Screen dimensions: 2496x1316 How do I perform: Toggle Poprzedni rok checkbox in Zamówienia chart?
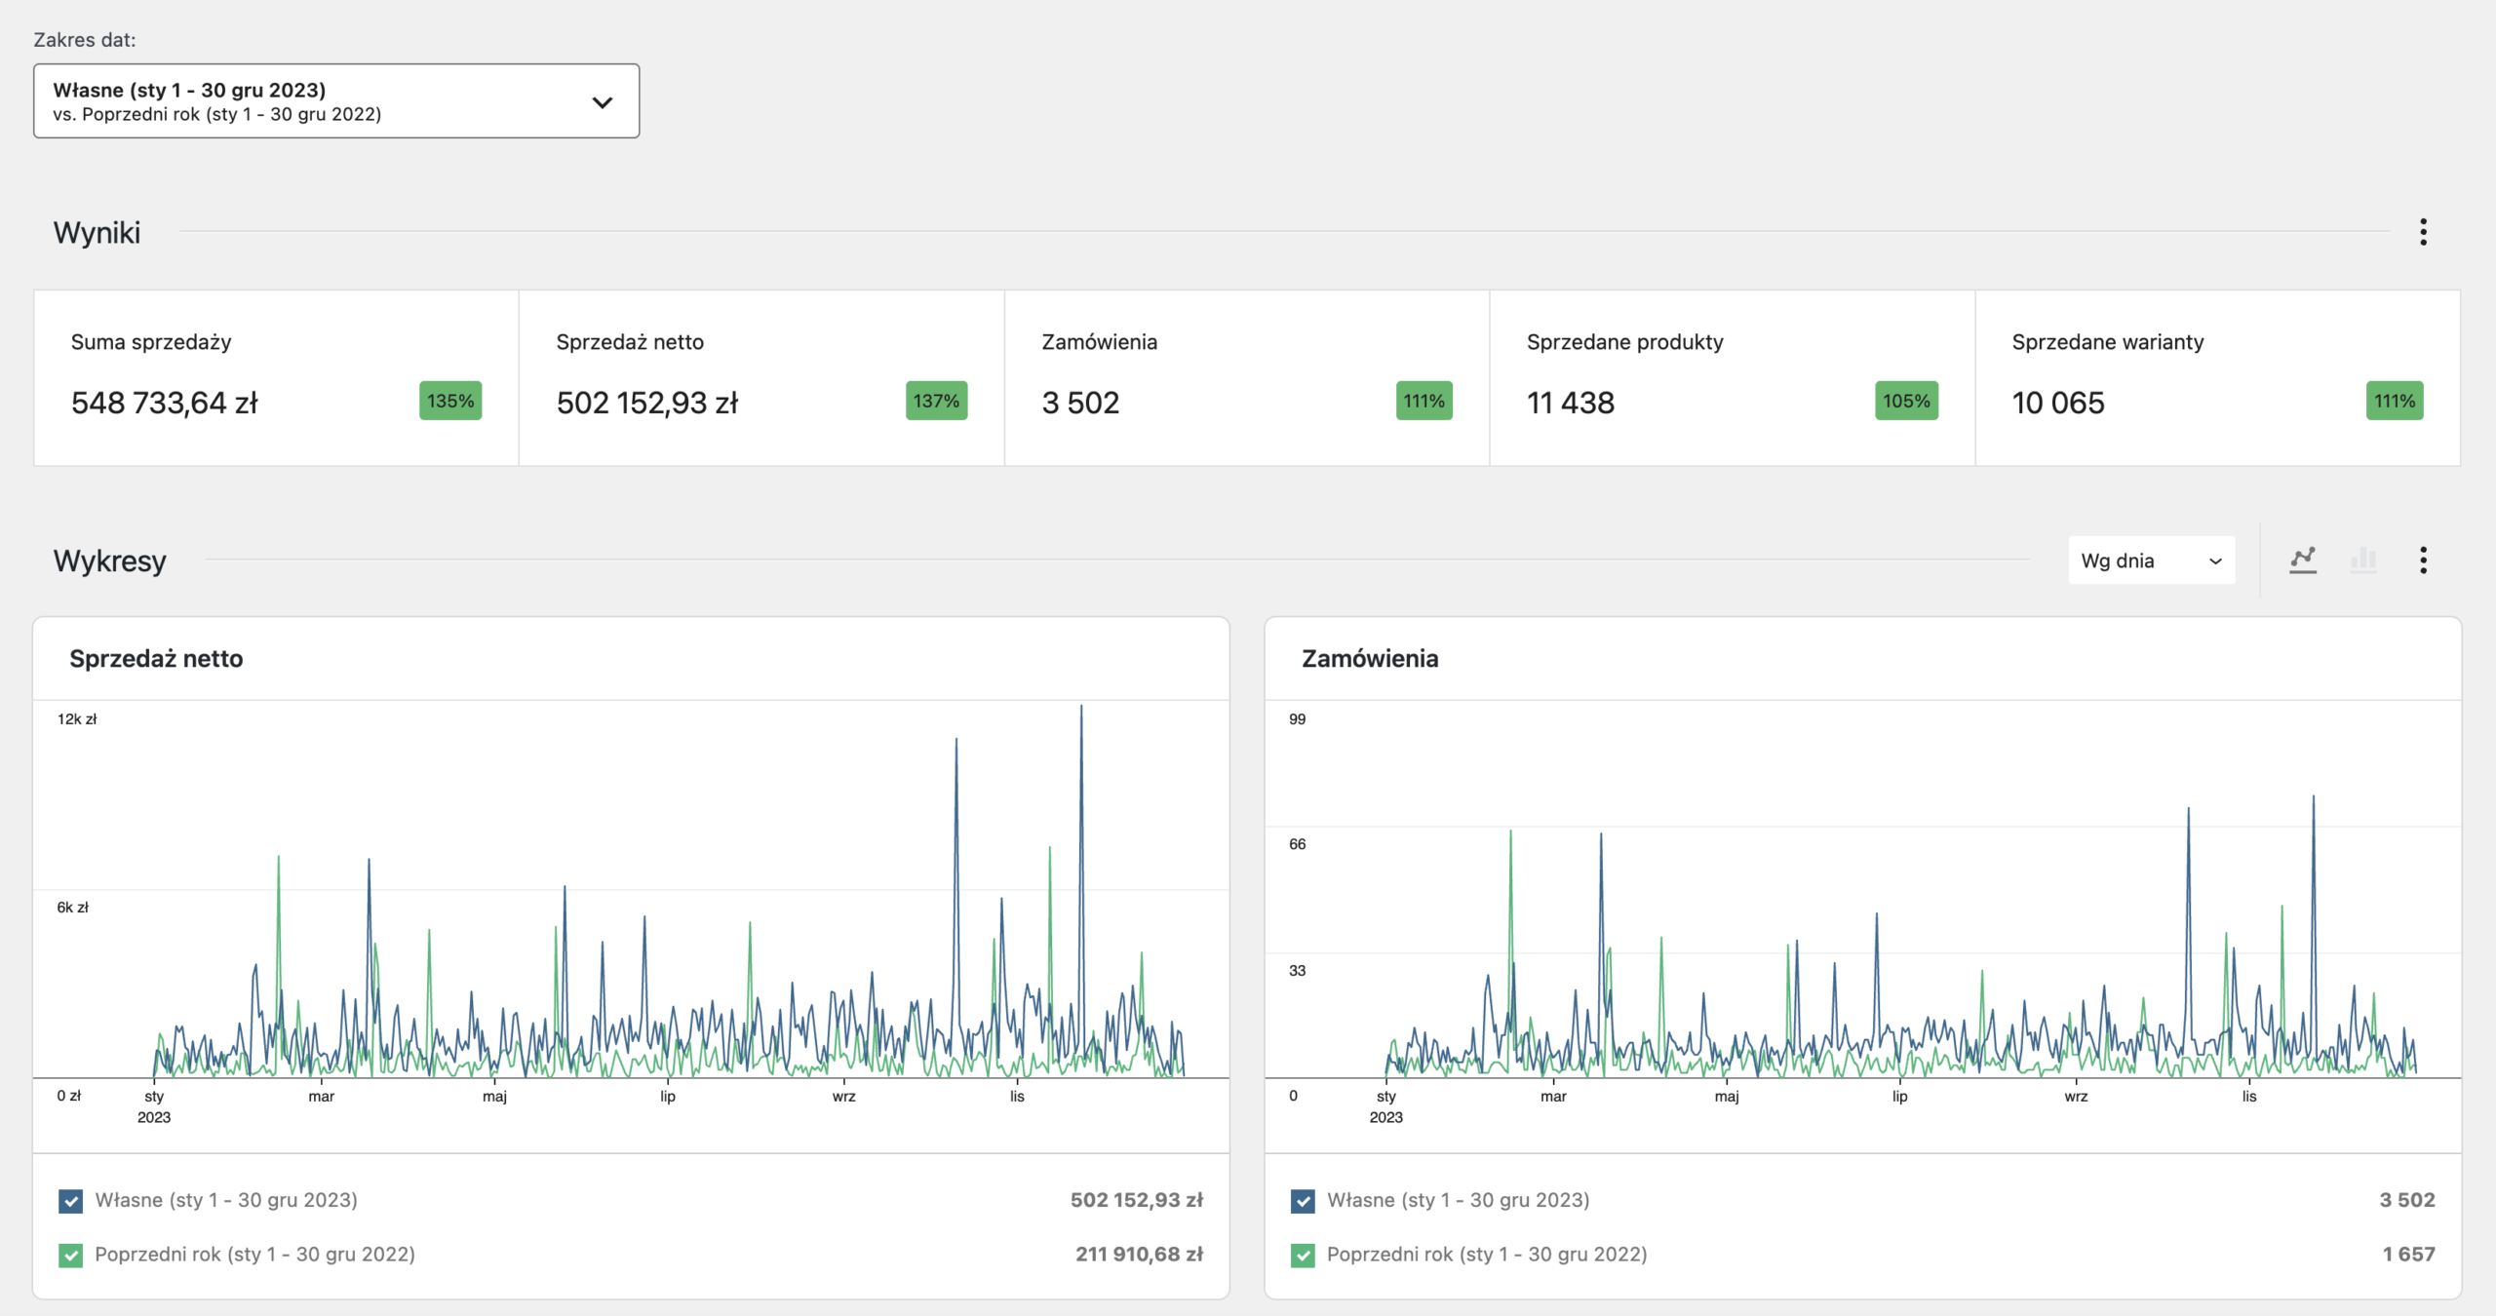(x=1303, y=1255)
